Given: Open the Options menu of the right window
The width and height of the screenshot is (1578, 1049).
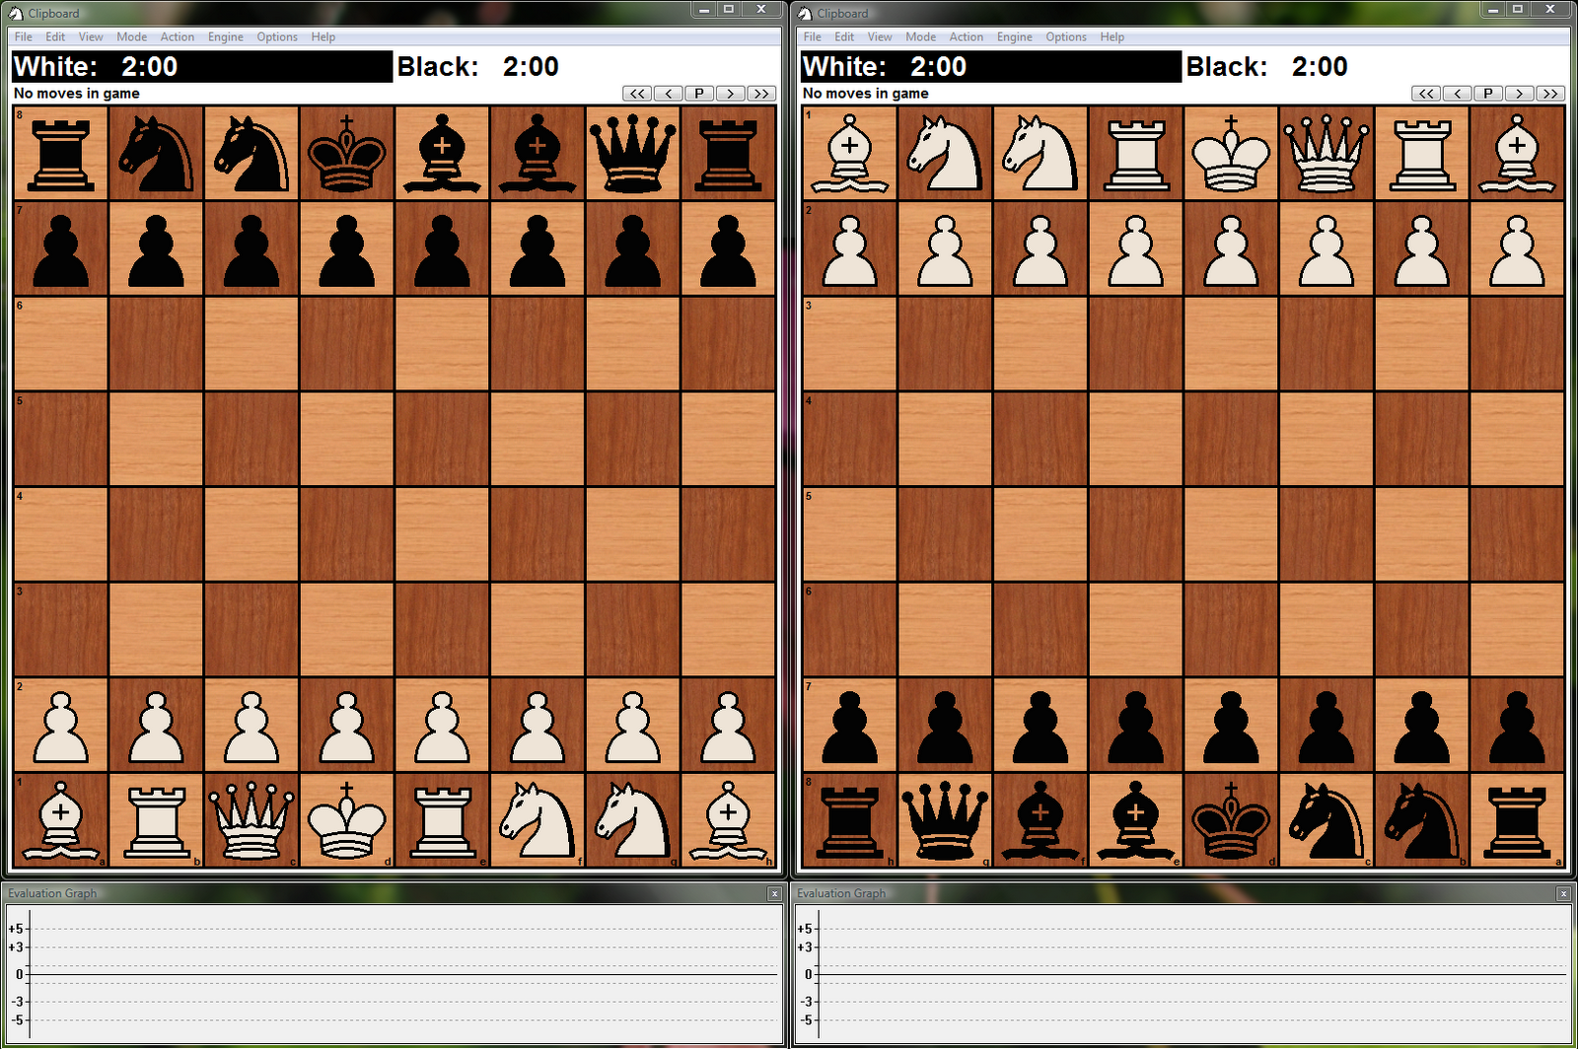Looking at the screenshot, I should [1065, 36].
